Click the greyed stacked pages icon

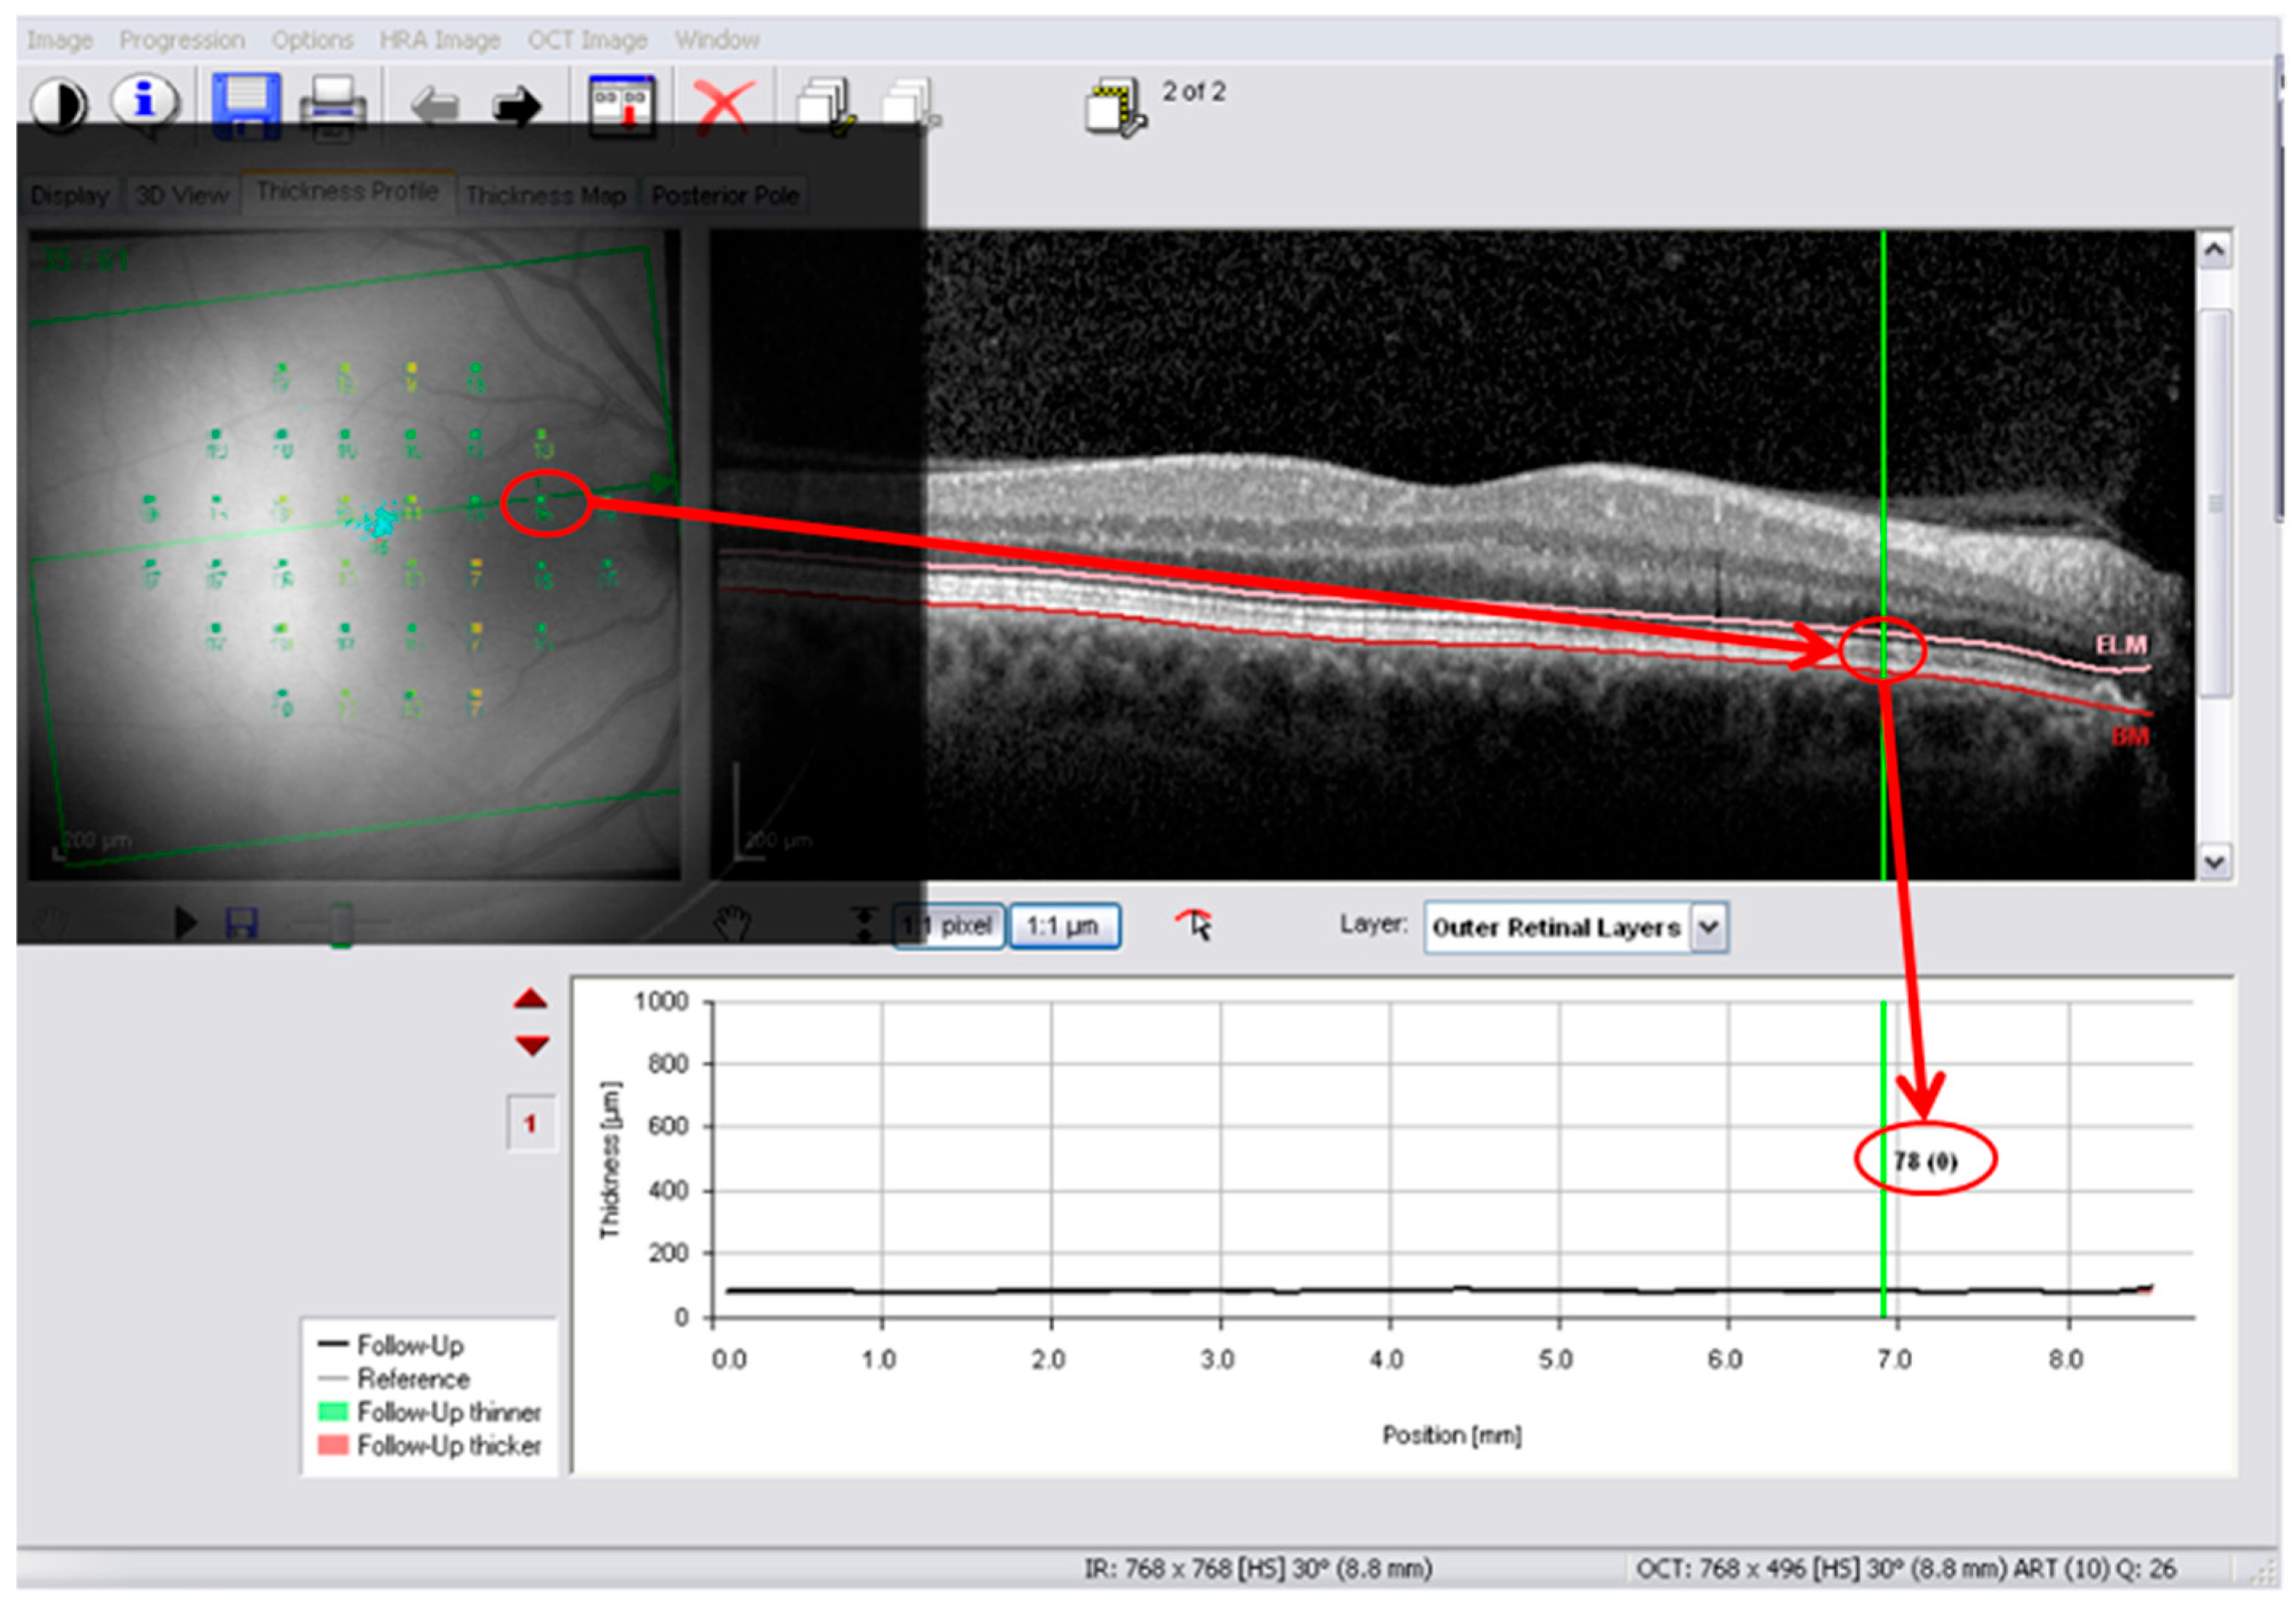[909, 105]
